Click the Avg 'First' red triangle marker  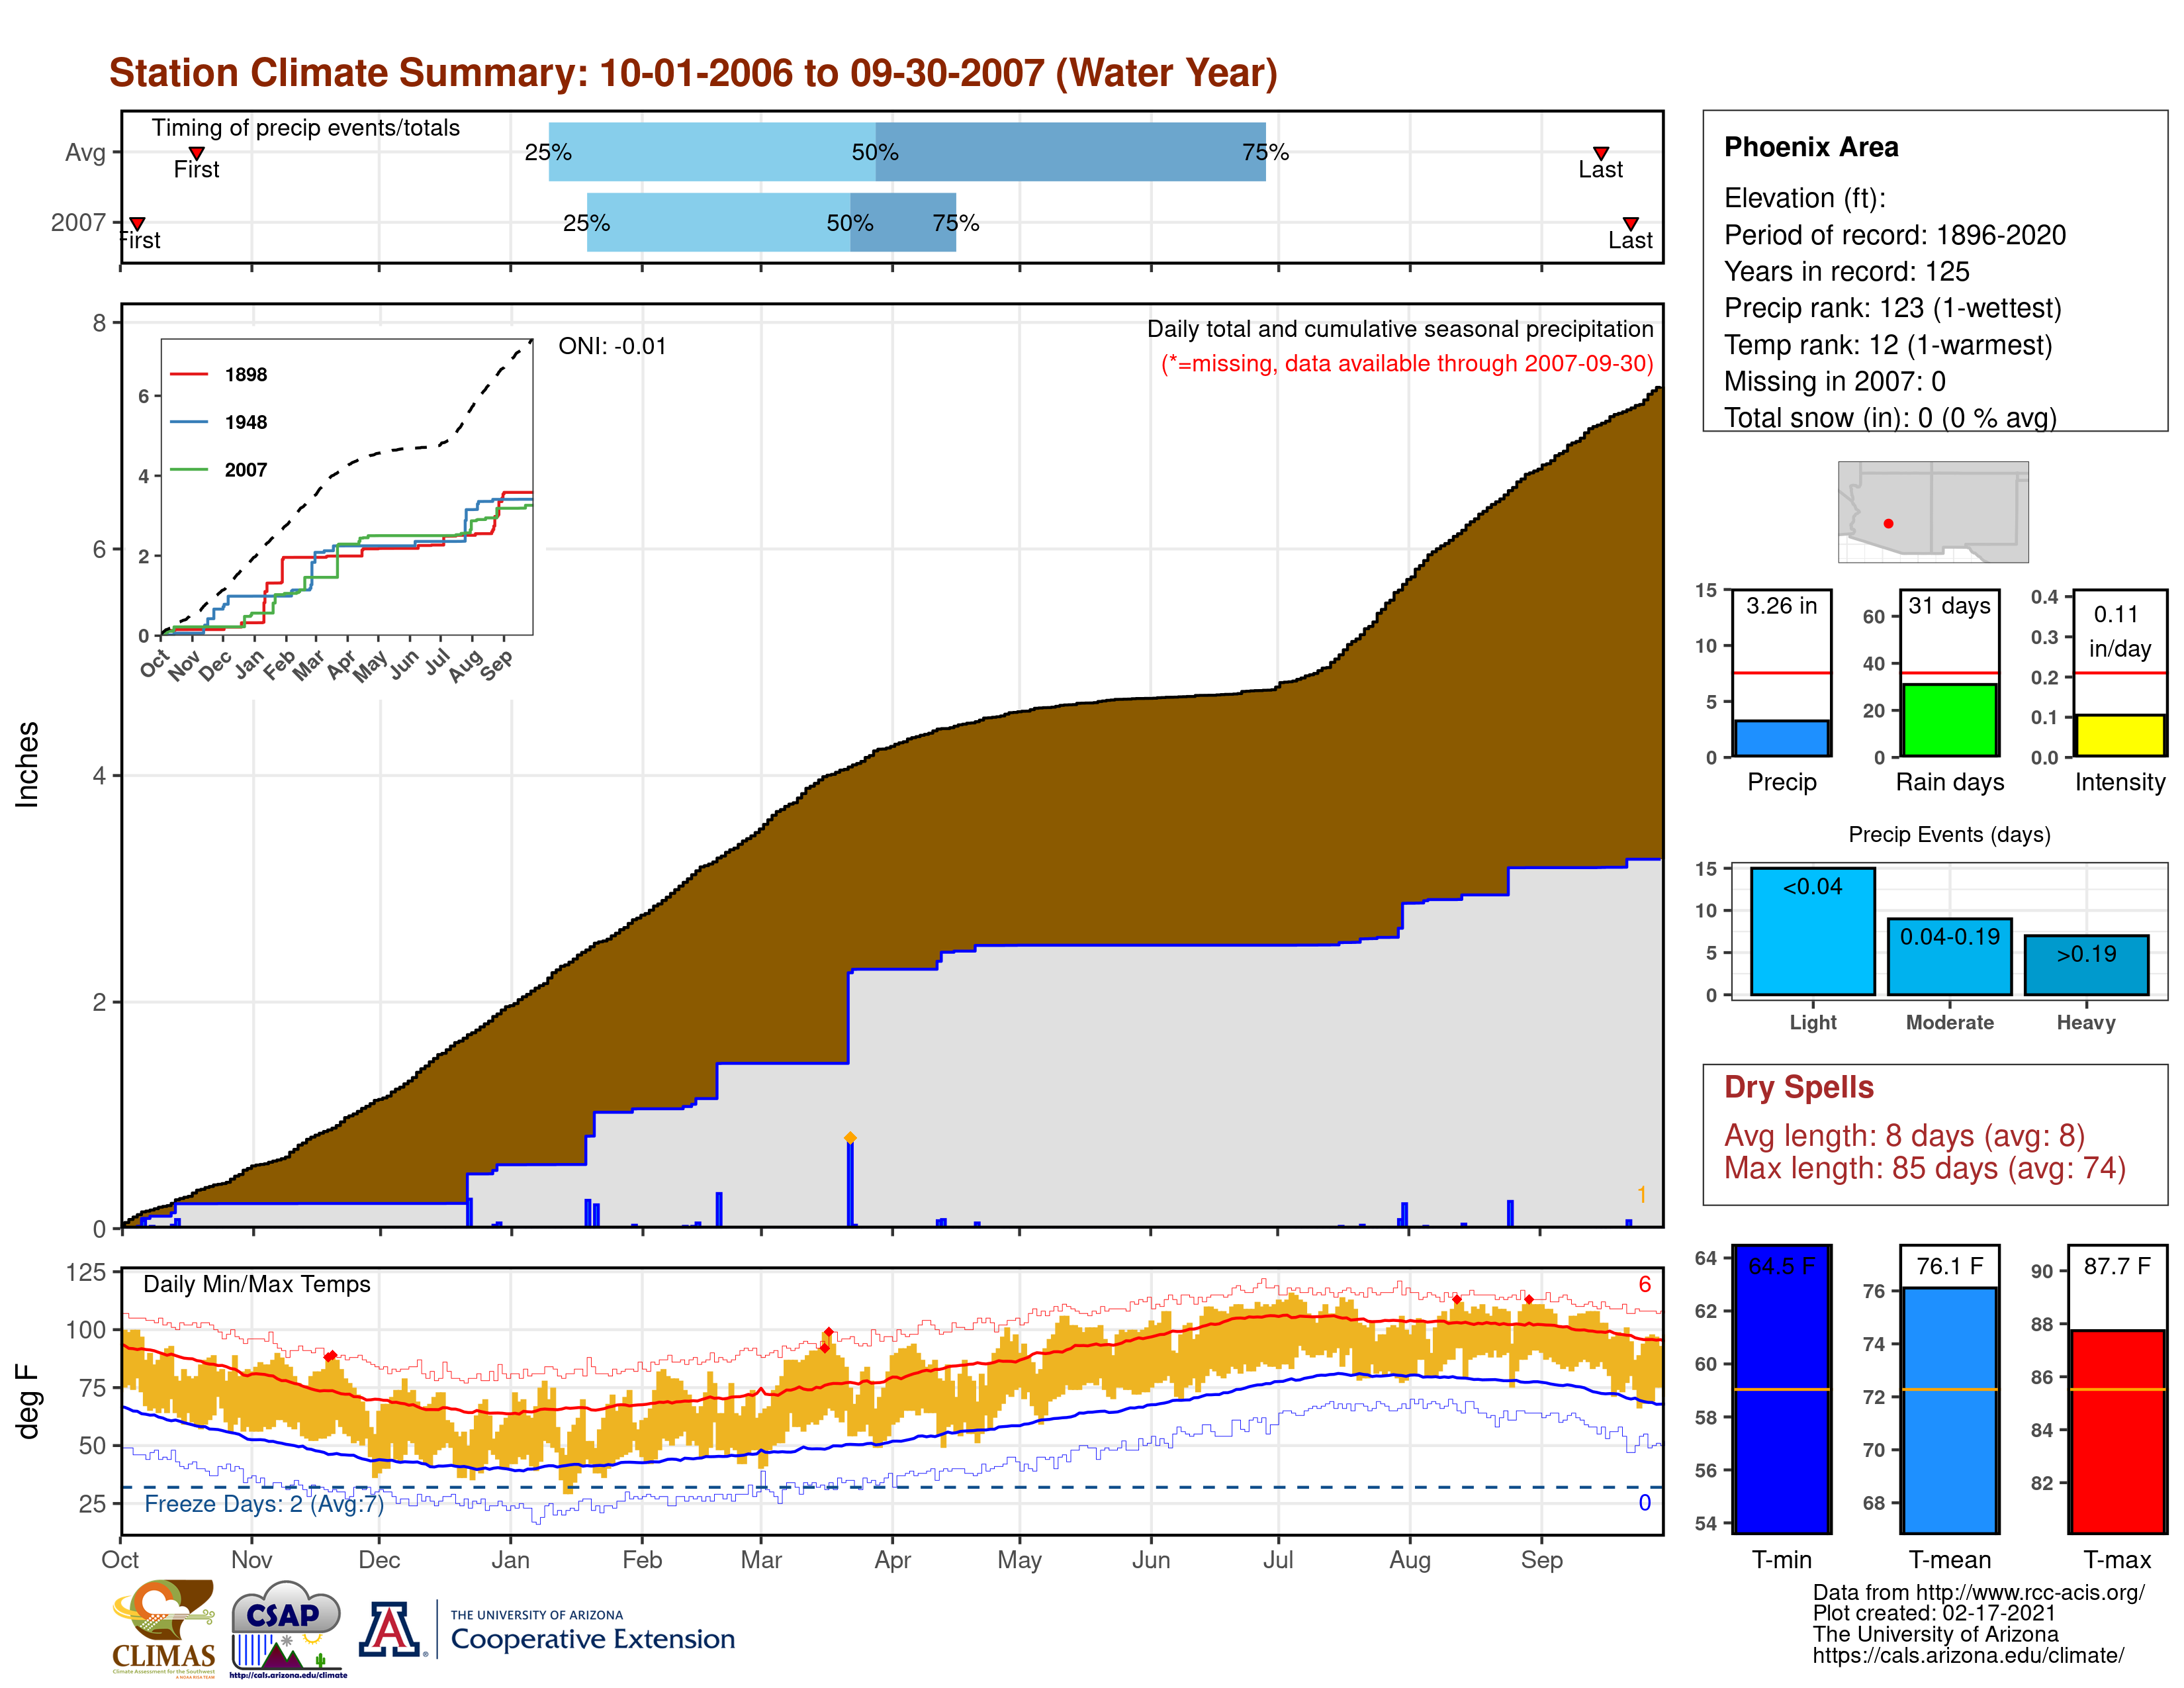point(197,153)
